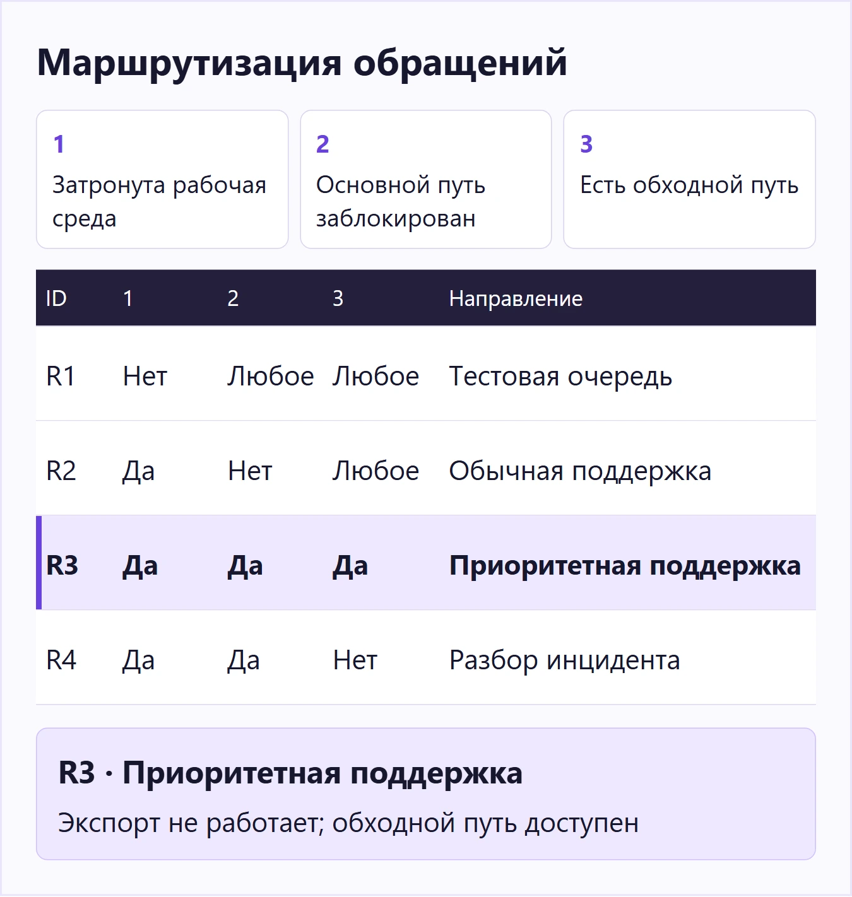
Task: Select condition card 'Есть обходной путь'
Action: tap(690, 180)
